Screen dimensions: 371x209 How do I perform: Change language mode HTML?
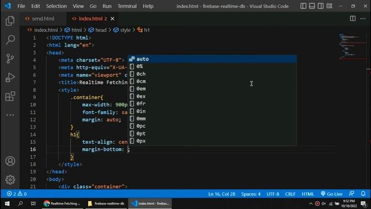click(308, 194)
